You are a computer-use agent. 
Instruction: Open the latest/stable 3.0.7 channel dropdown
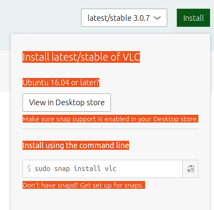[x=124, y=18]
